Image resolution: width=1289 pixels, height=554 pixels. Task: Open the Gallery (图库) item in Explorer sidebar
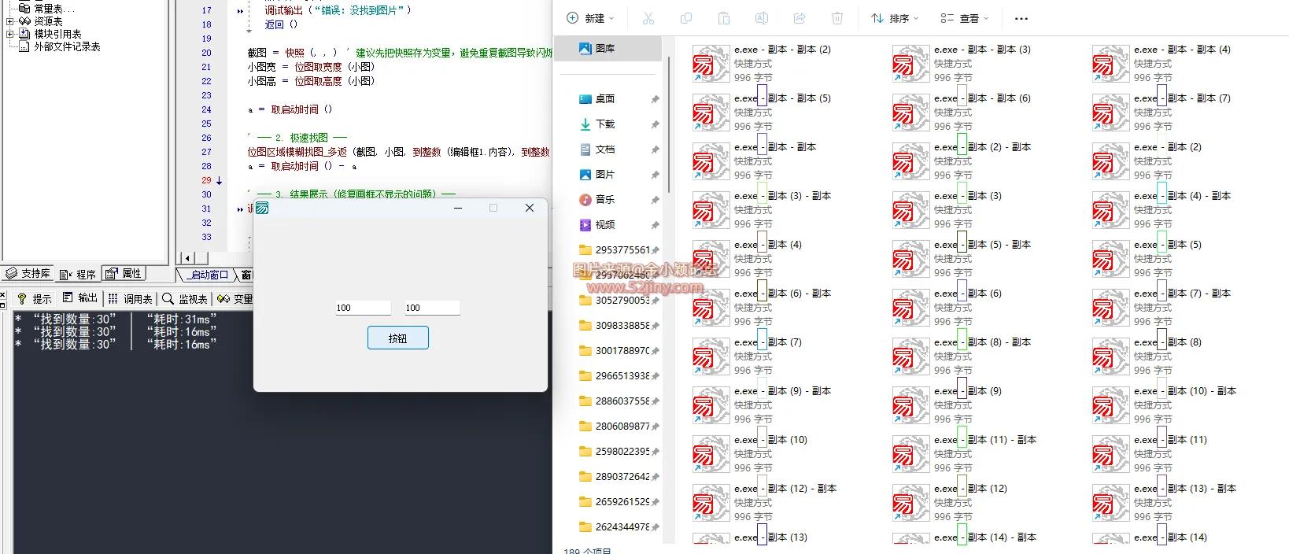coord(608,48)
